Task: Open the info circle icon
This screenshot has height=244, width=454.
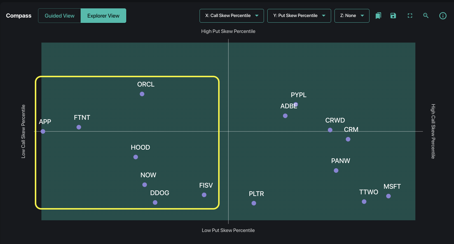Action: pos(443,16)
